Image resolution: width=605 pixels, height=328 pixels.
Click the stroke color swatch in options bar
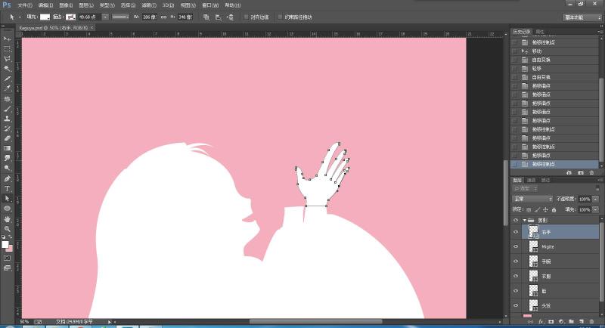click(70, 17)
